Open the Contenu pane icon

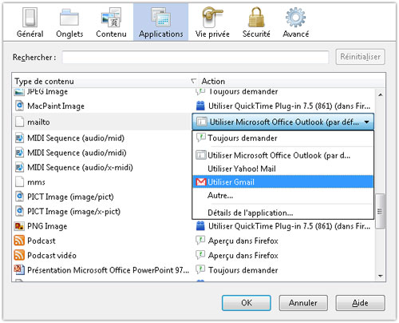[x=111, y=18]
